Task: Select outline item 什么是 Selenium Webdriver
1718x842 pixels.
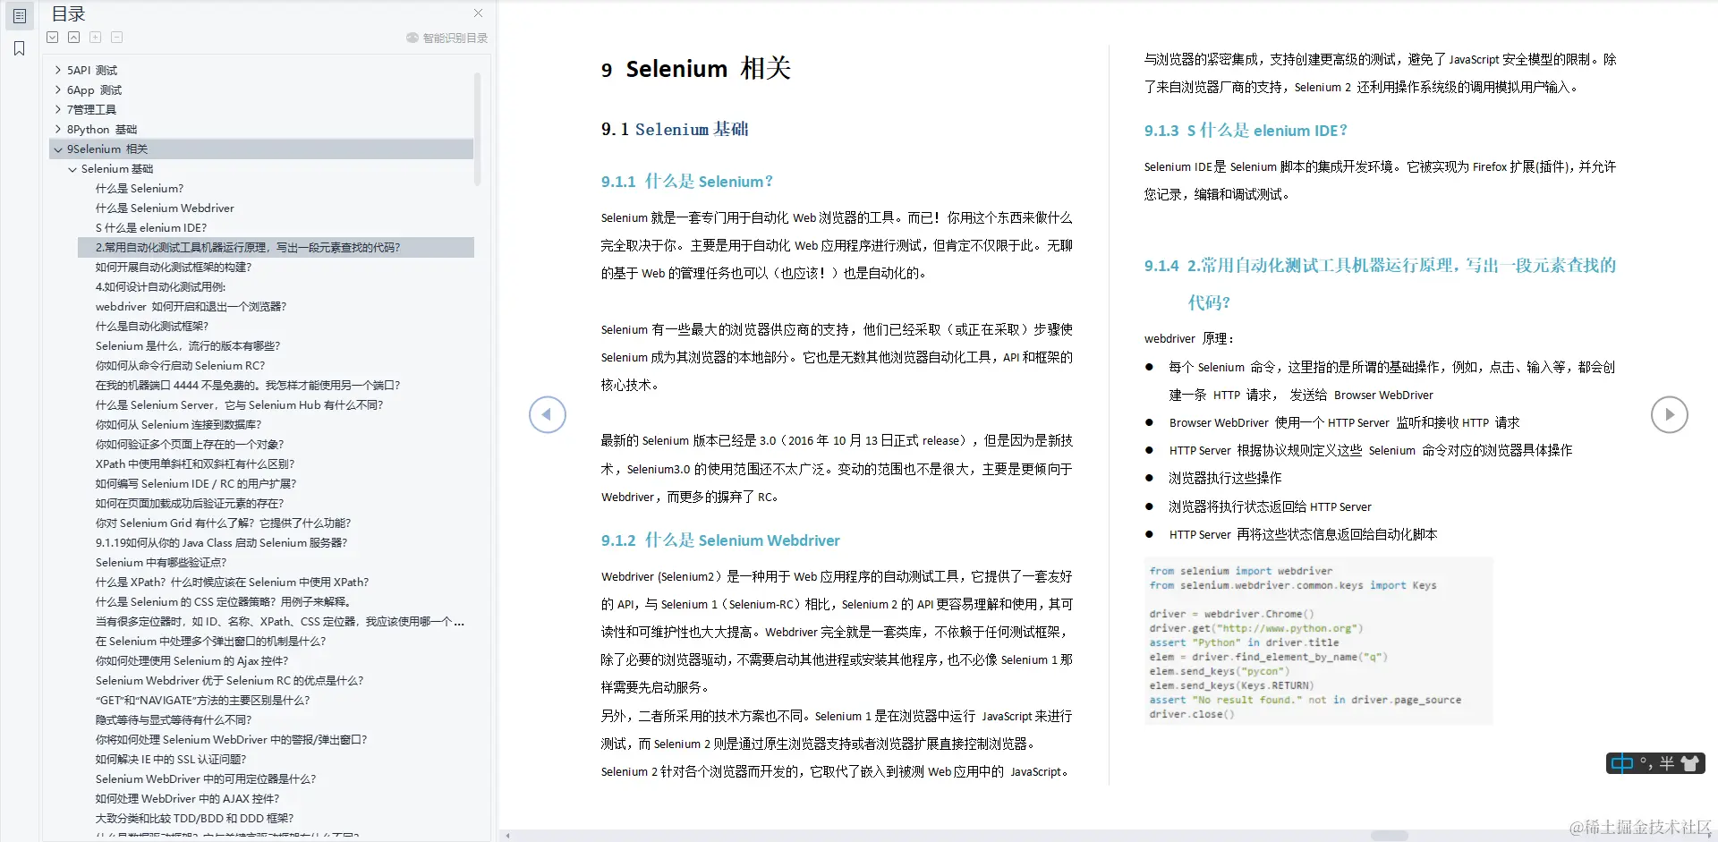Action: [x=165, y=208]
